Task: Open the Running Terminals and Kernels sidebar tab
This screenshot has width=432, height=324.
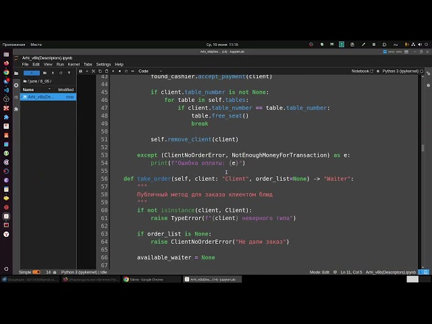Action: [x=16, y=86]
